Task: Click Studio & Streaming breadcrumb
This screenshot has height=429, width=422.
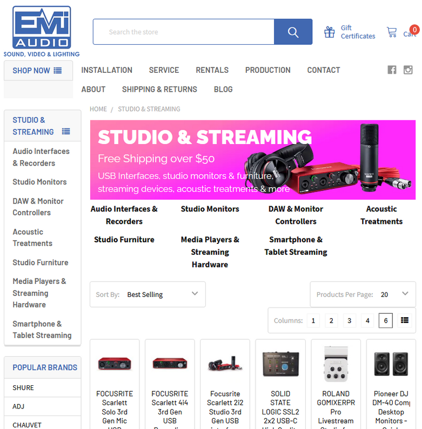Action: coord(149,109)
